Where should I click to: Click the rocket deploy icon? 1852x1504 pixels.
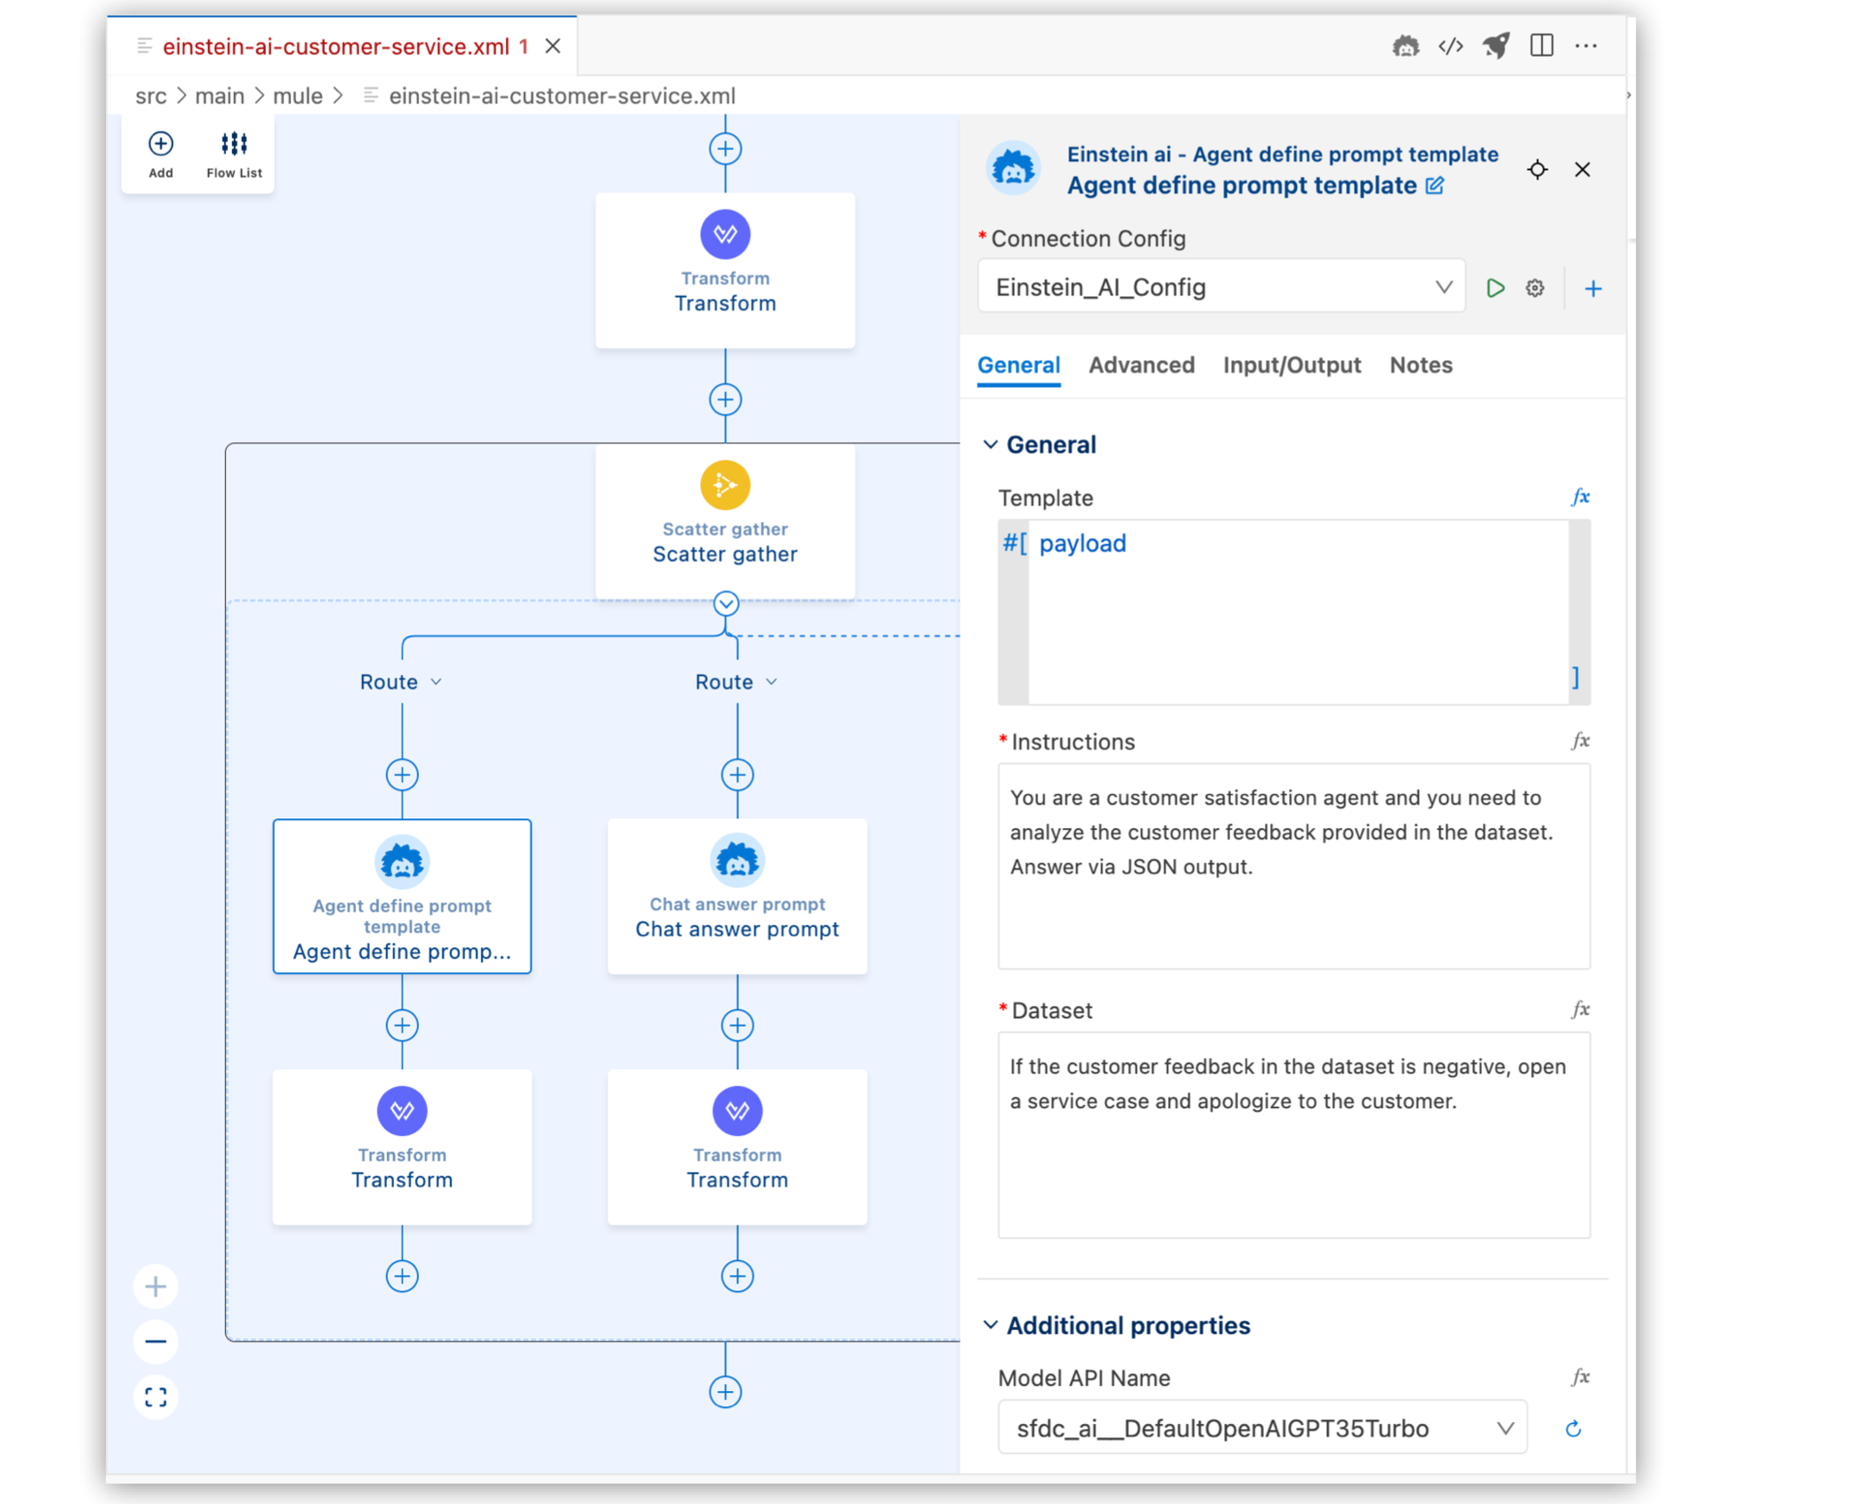click(1496, 46)
